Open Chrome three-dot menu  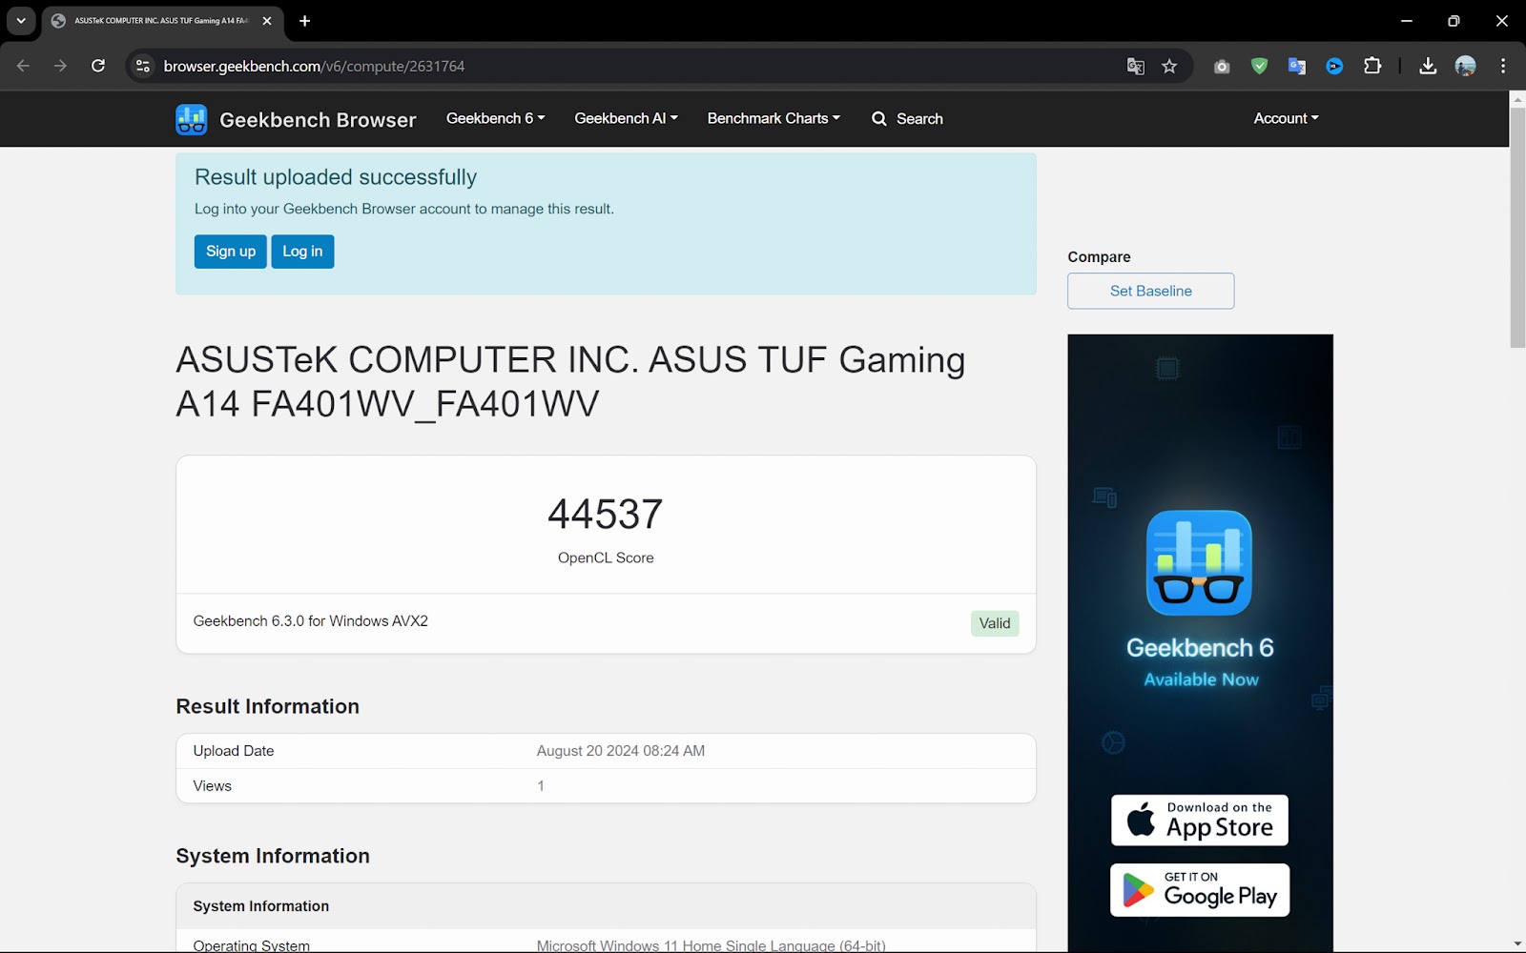click(x=1503, y=66)
